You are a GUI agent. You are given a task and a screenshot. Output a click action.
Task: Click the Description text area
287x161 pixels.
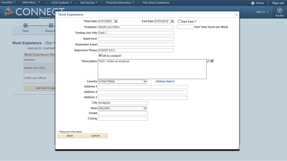click(152, 69)
